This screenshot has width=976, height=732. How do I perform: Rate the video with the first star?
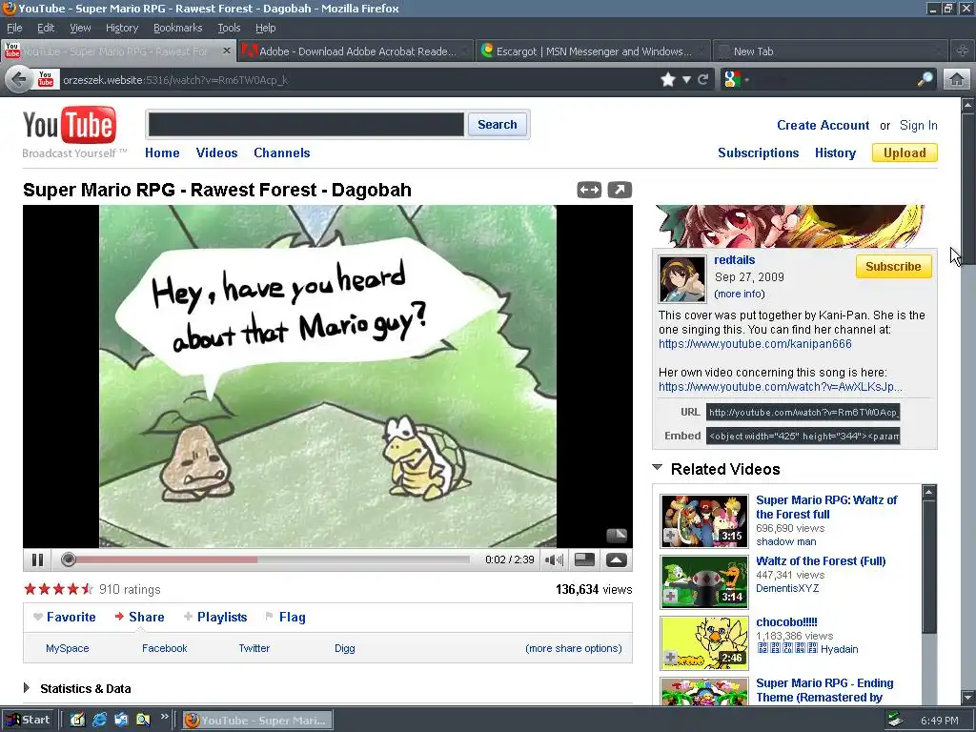click(30, 589)
